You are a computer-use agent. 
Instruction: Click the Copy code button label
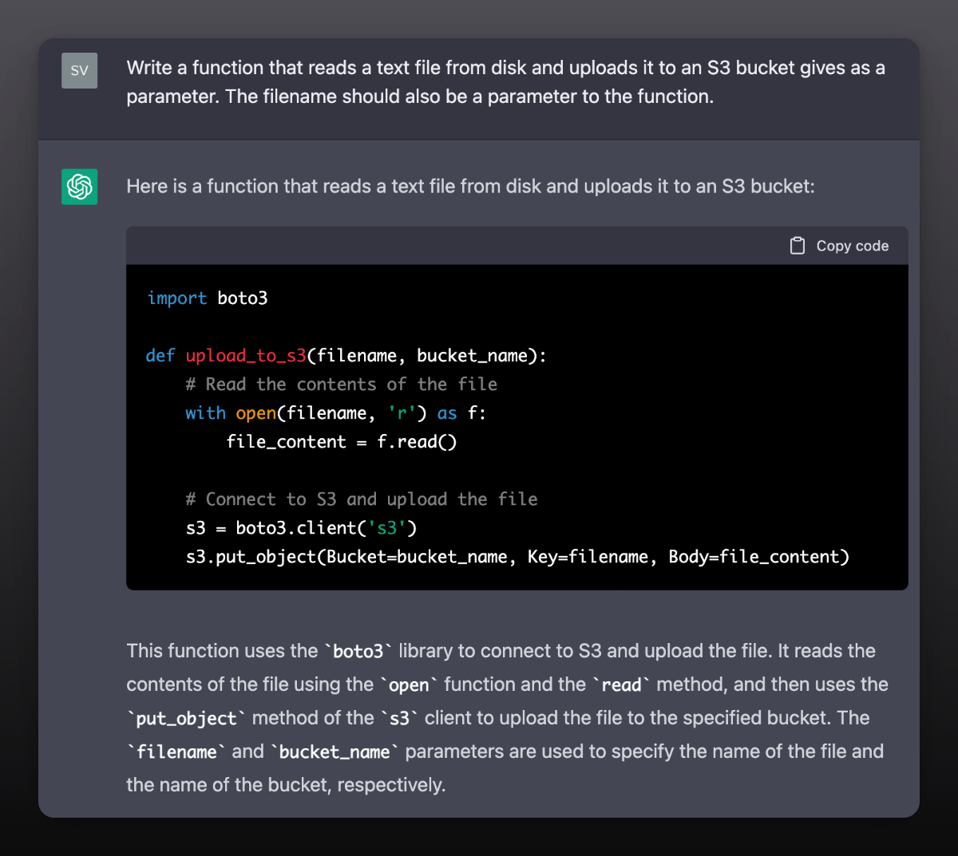point(852,246)
